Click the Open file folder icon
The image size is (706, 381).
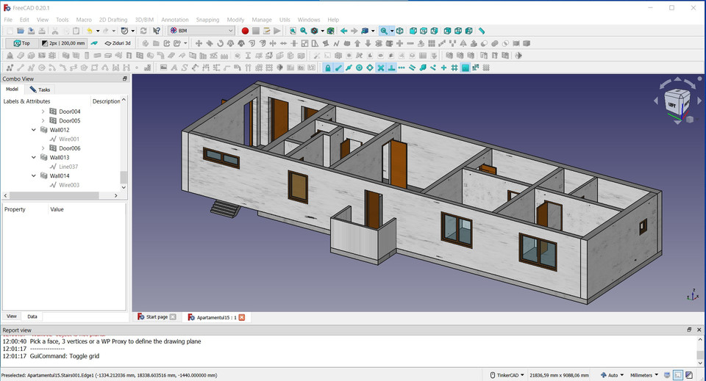[x=21, y=31]
